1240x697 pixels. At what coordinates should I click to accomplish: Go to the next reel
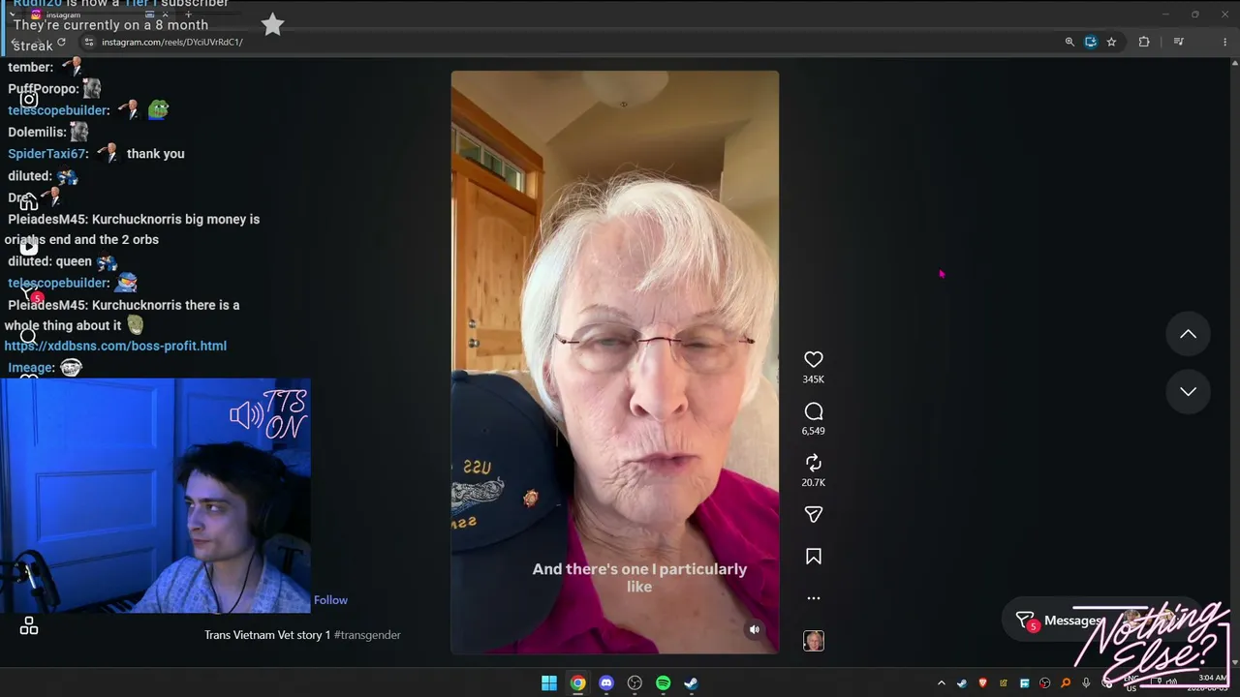(x=1188, y=391)
